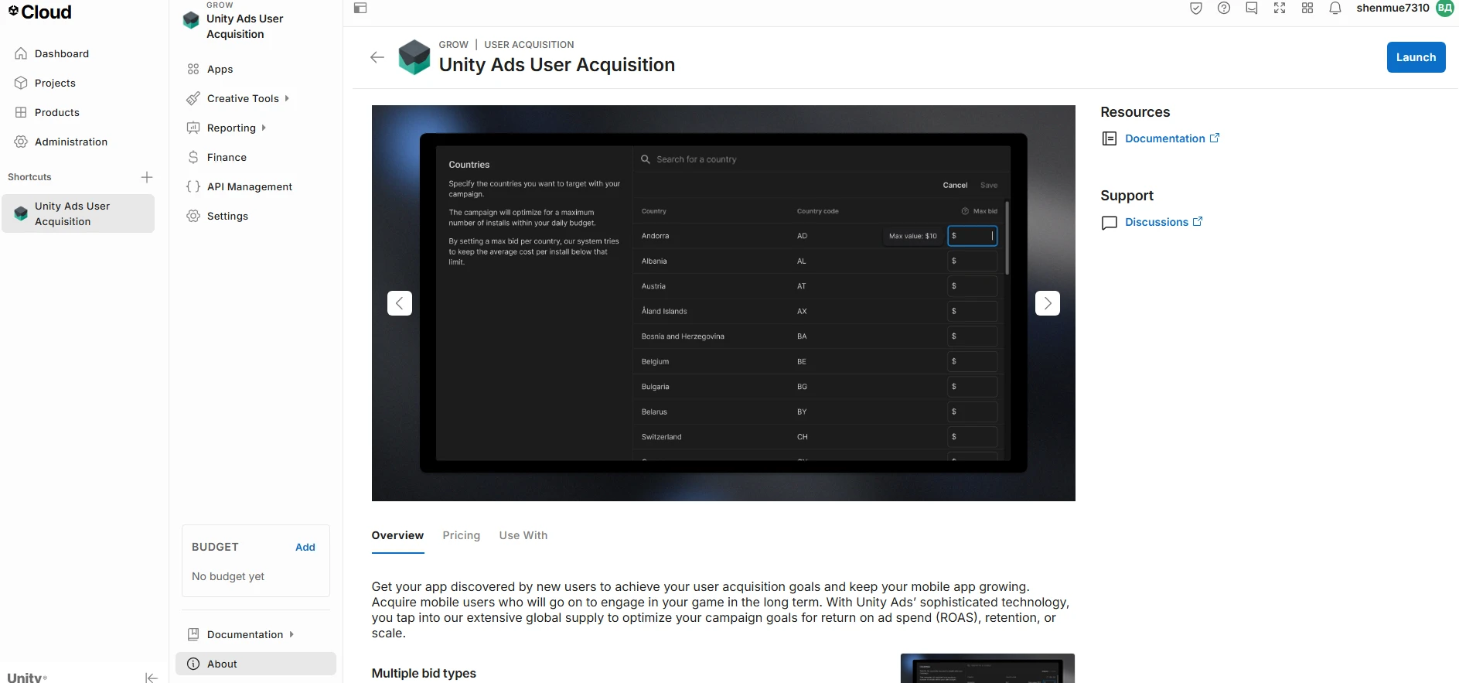Click the Apps four-circles icon
Image resolution: width=1459 pixels, height=683 pixels.
pyautogui.click(x=193, y=69)
